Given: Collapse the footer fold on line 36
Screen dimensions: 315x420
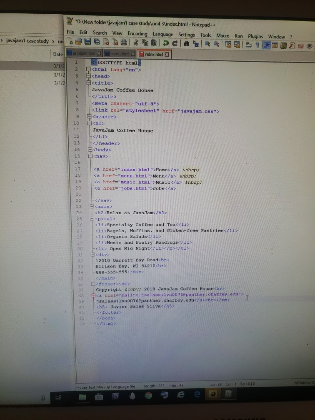Looking at the screenshot, I should click(93, 284).
